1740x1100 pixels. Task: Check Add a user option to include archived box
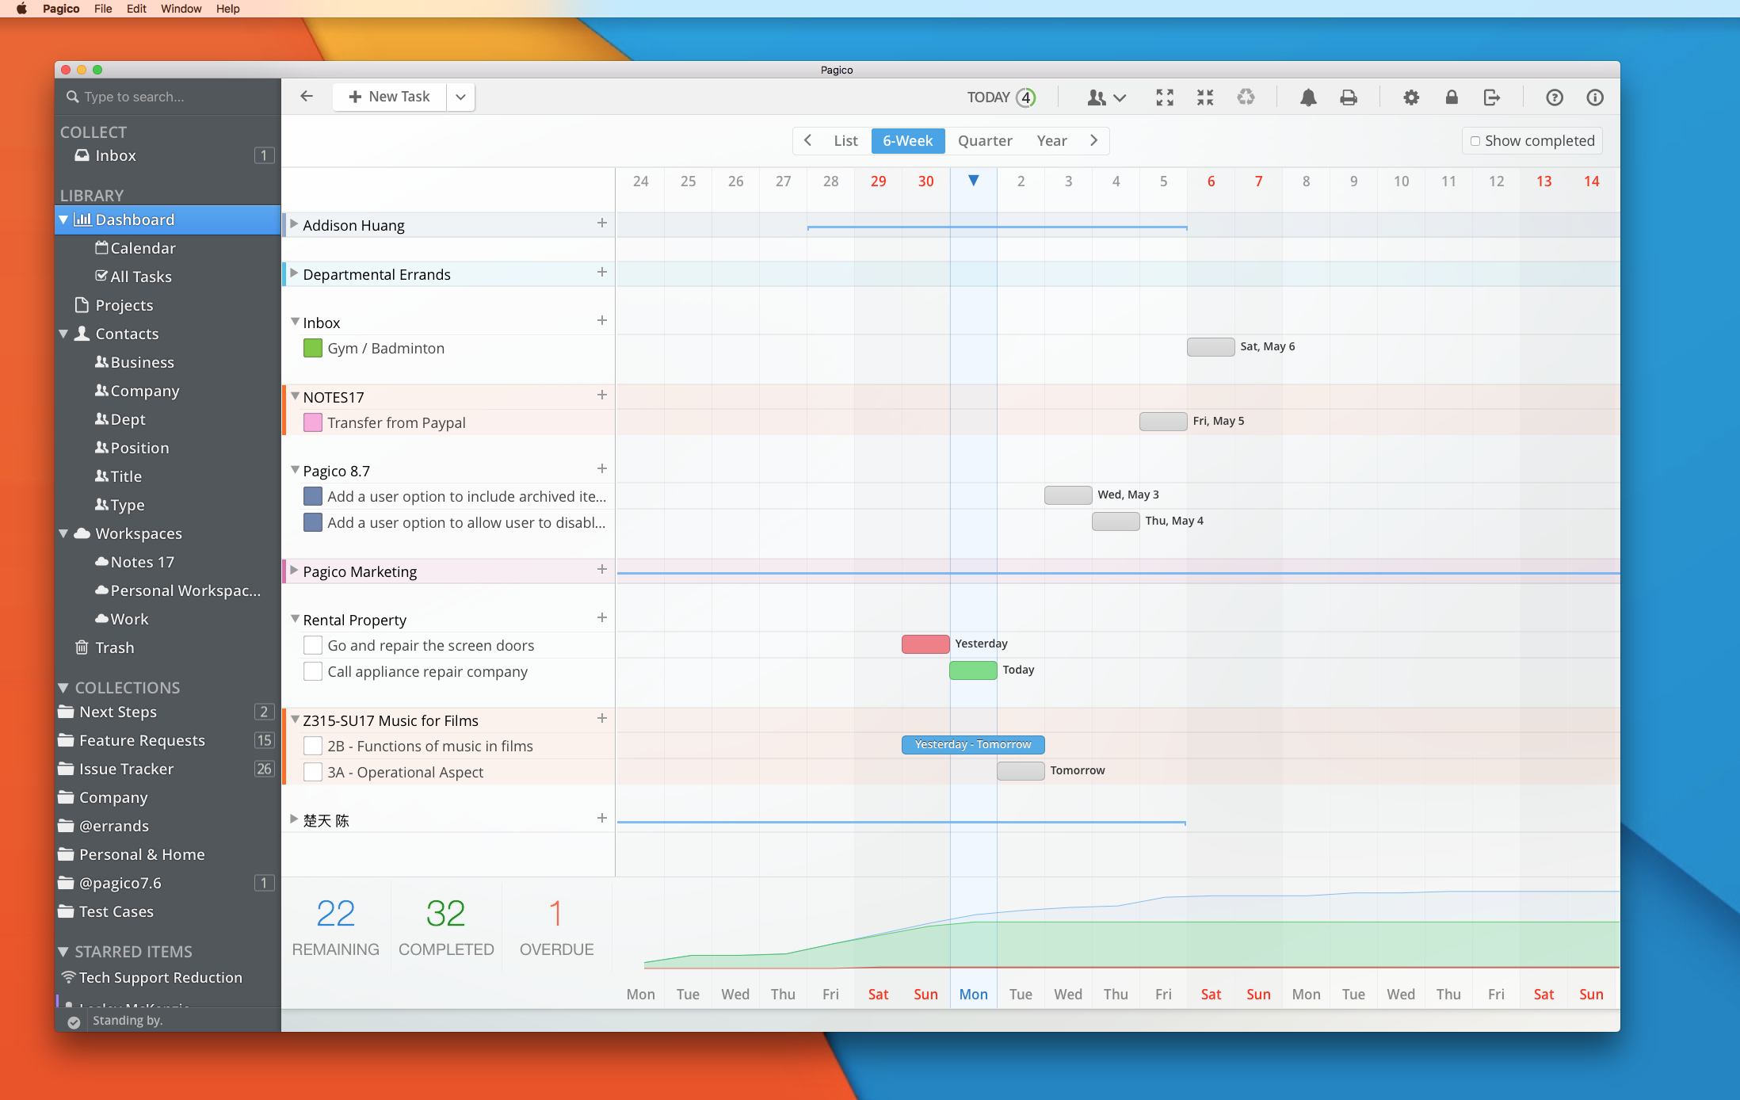pos(313,496)
